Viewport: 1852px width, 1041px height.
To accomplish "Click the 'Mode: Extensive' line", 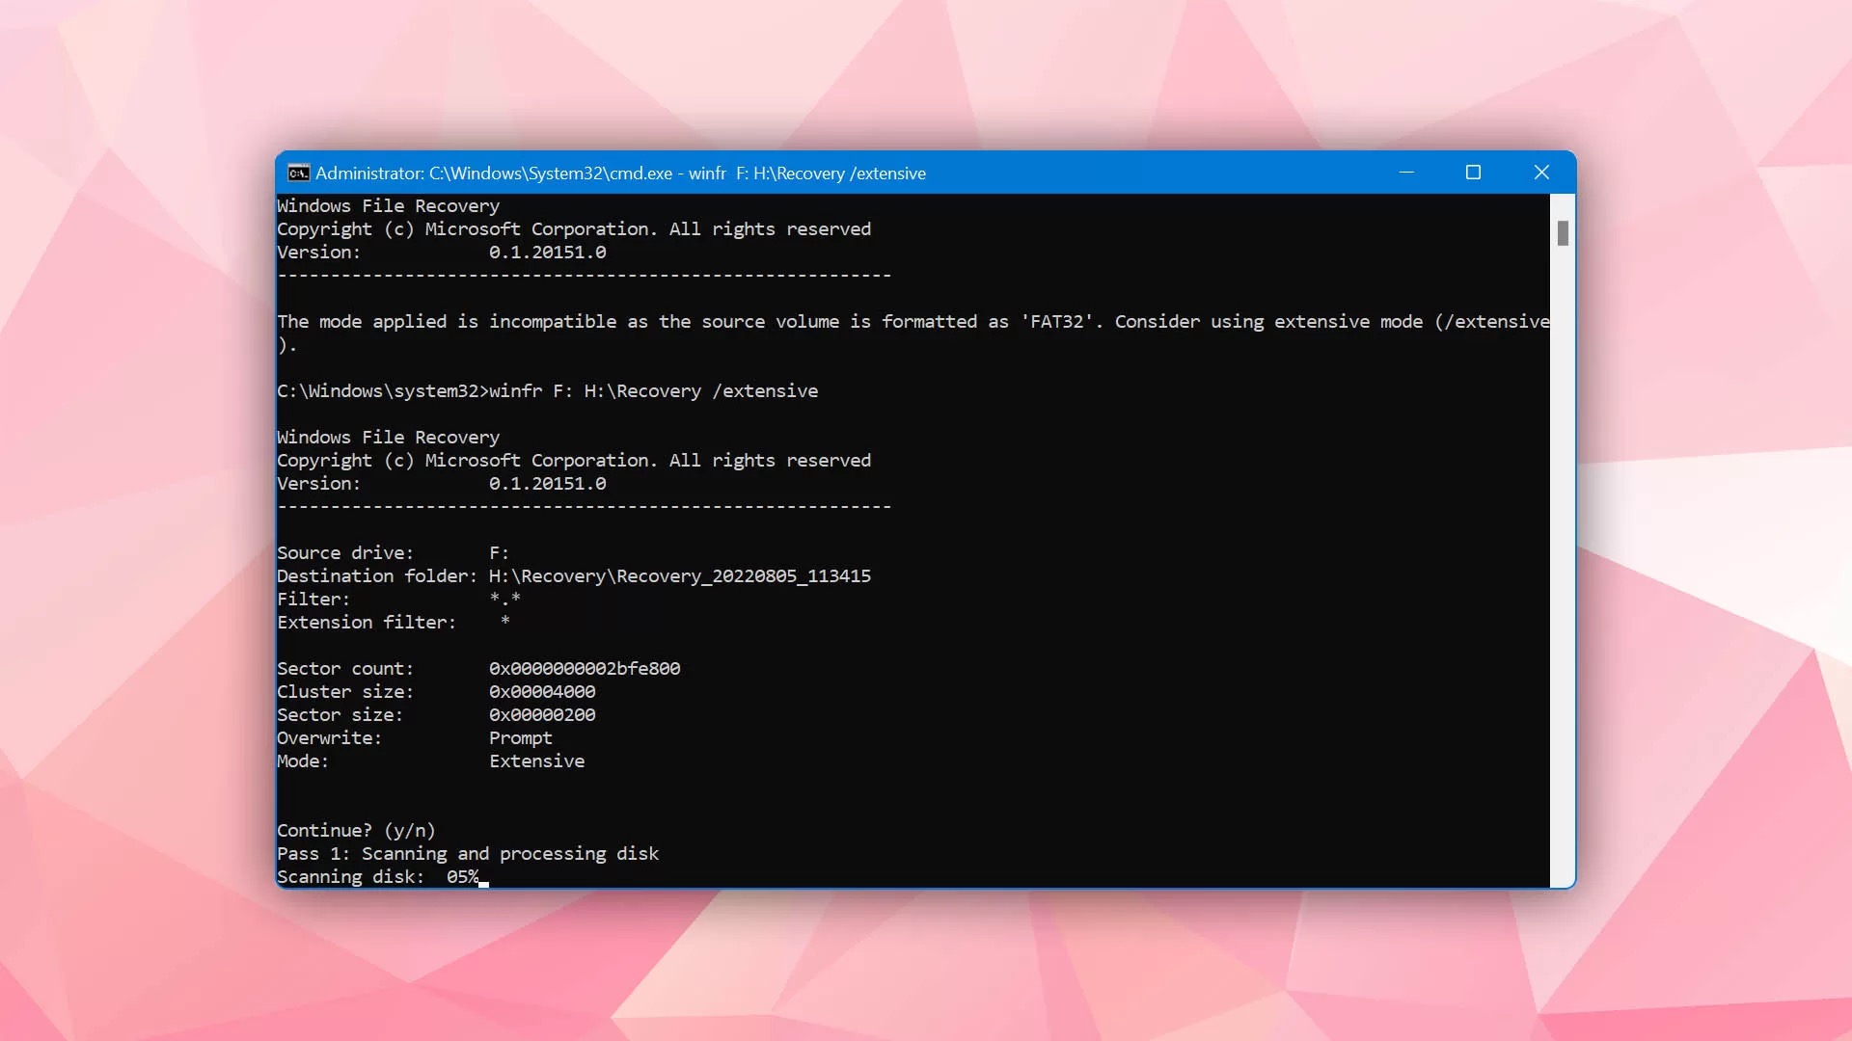I will click(430, 761).
